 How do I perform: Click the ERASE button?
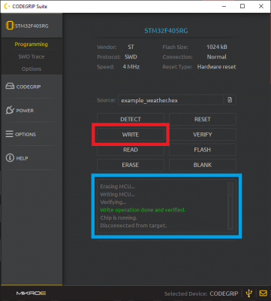[x=131, y=165]
